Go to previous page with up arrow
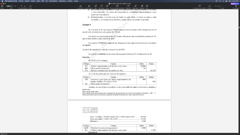The width and height of the screenshot is (240, 135). 21,6
